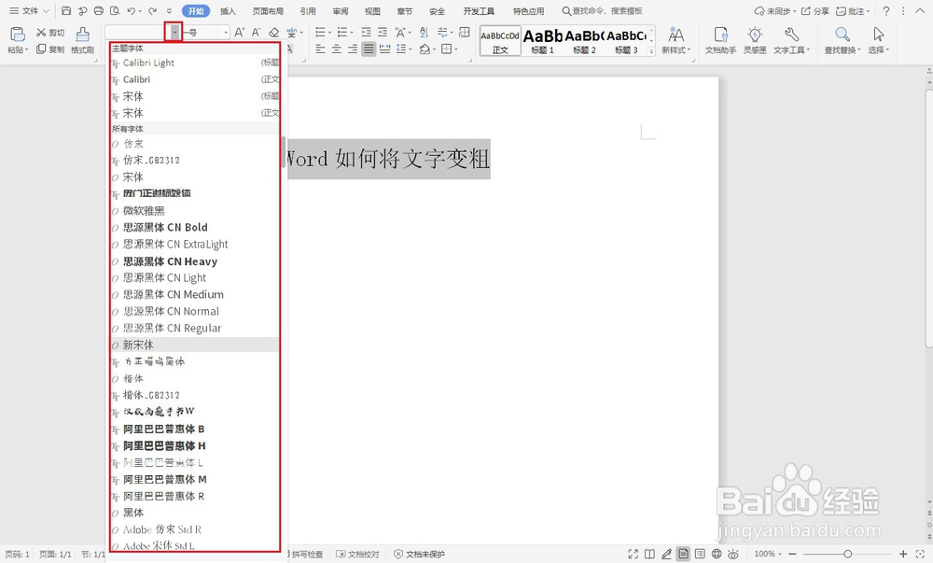
Task: Switch to Outline view icon in status bar
Action: 700,554
